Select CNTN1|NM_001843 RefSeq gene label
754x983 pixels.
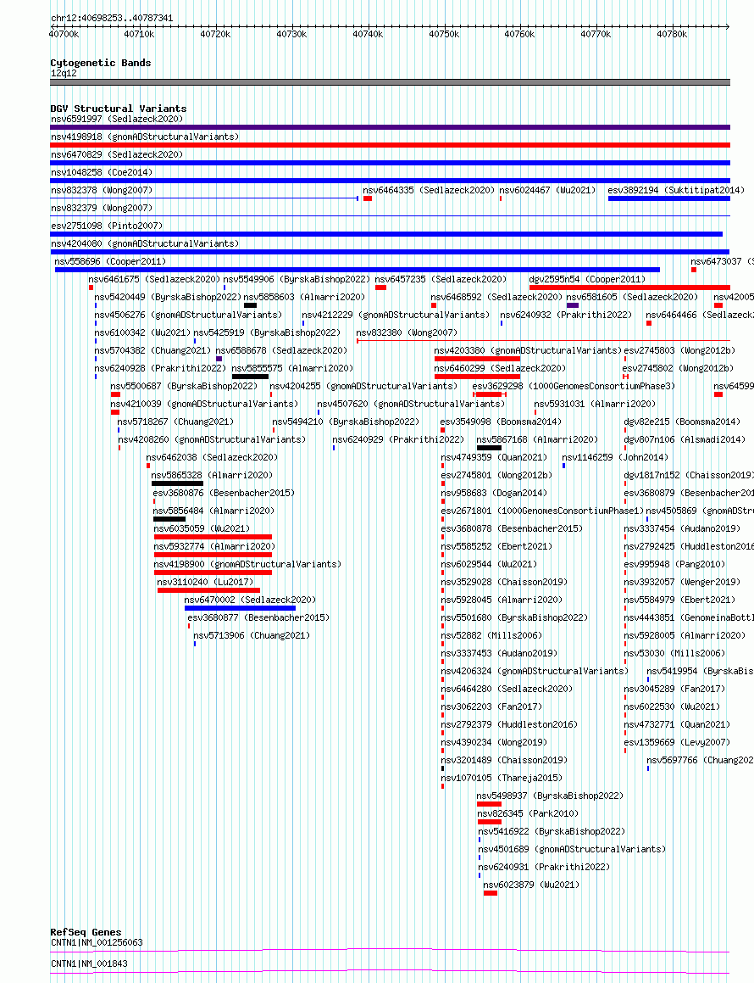90,964
